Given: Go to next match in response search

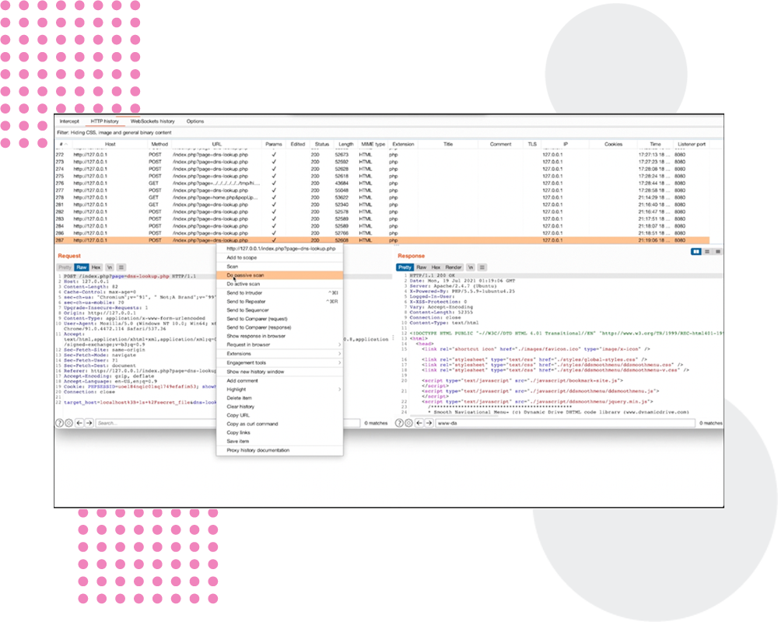Looking at the screenshot, I should [x=429, y=423].
